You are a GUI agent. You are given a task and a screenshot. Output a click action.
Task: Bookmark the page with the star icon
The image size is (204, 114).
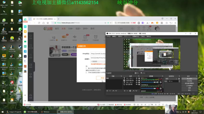[x=48, y=23]
